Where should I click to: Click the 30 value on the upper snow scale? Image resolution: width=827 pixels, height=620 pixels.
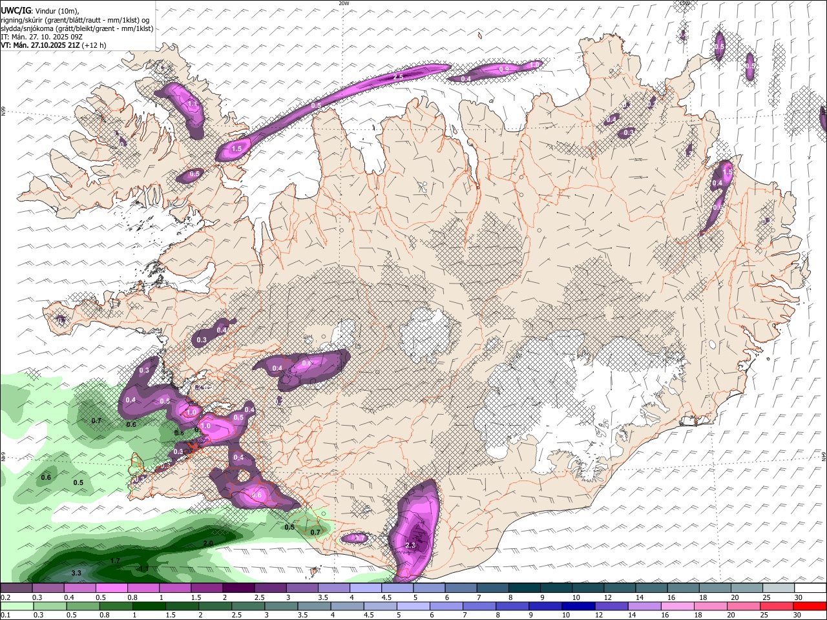click(799, 597)
